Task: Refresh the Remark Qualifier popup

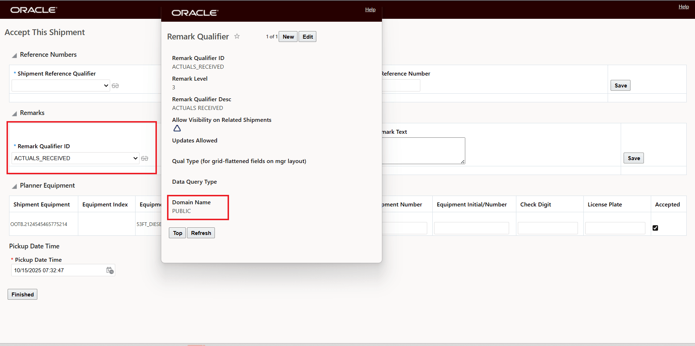Action: click(x=201, y=233)
